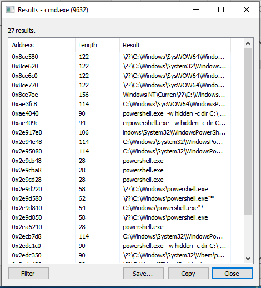261x288 pixels.
Task: Click the 'erpowershell.exe -w hidden' result
Action: pos(174,123)
